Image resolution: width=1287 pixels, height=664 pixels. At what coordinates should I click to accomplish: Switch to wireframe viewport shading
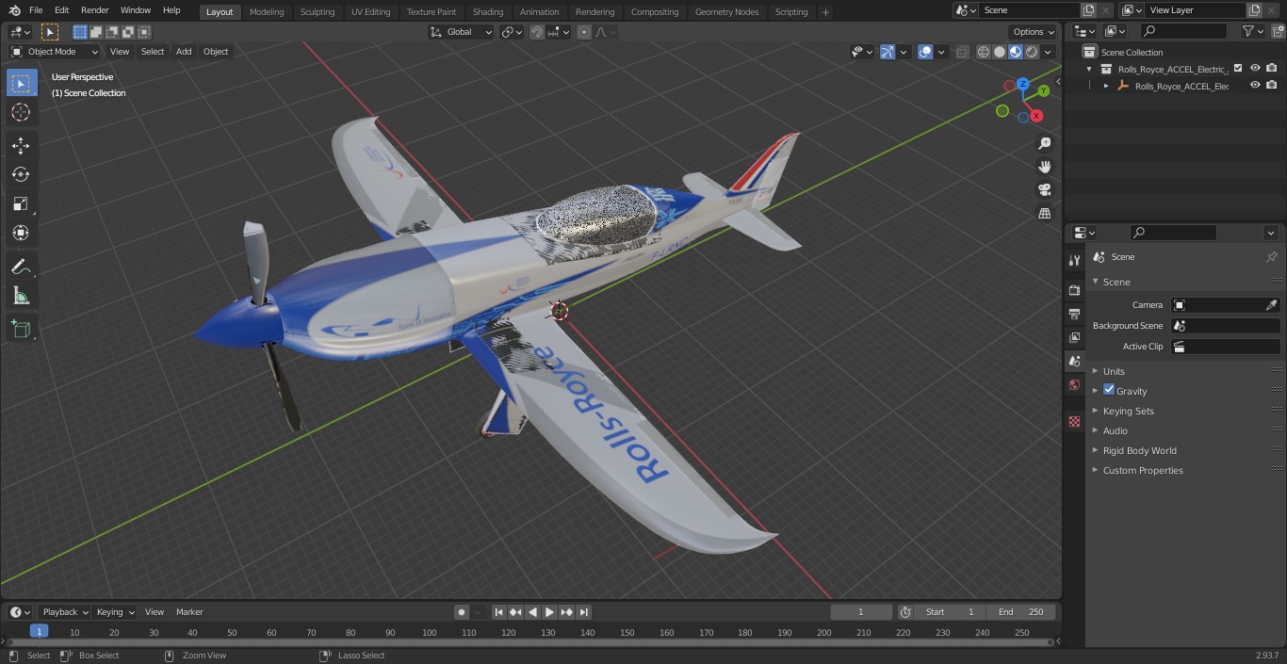click(x=984, y=52)
